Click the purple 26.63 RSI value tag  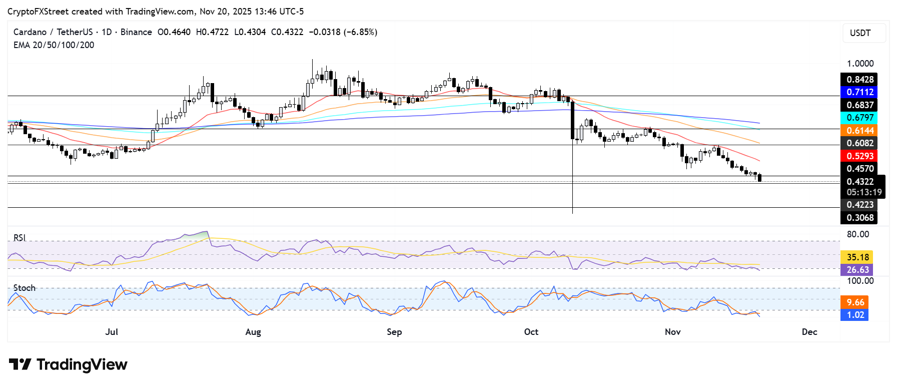coord(857,270)
